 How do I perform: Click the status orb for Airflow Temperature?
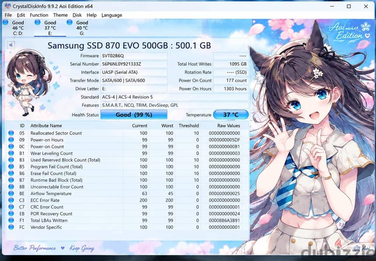[11, 193]
